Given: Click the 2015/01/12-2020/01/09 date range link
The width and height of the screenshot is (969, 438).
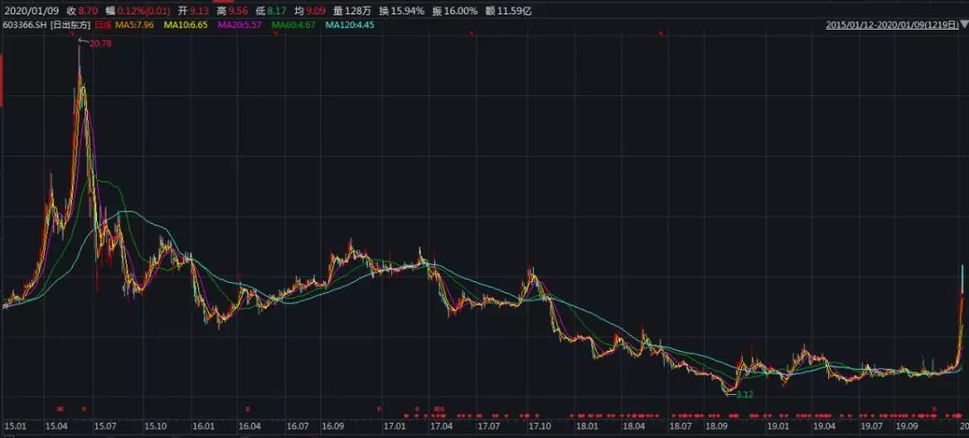Looking at the screenshot, I should 893,25.
